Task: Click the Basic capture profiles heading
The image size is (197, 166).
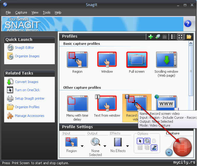Action: [x=82, y=44]
